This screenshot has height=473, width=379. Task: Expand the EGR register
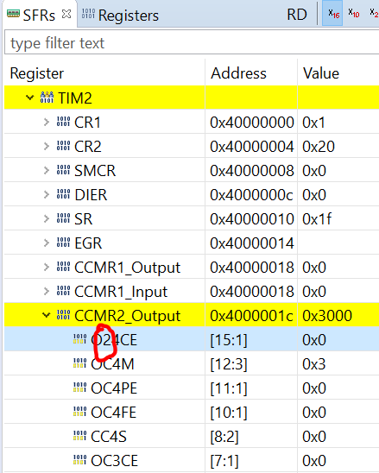point(46,243)
